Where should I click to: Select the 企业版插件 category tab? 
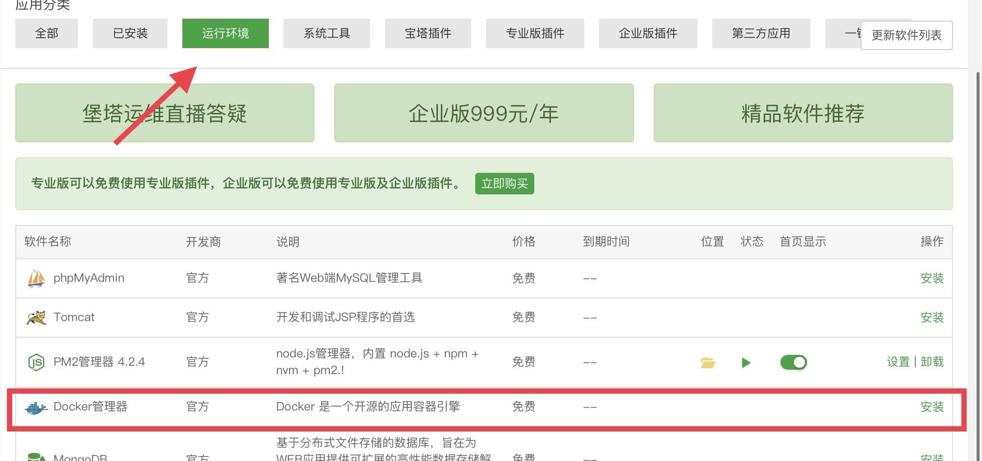648,33
